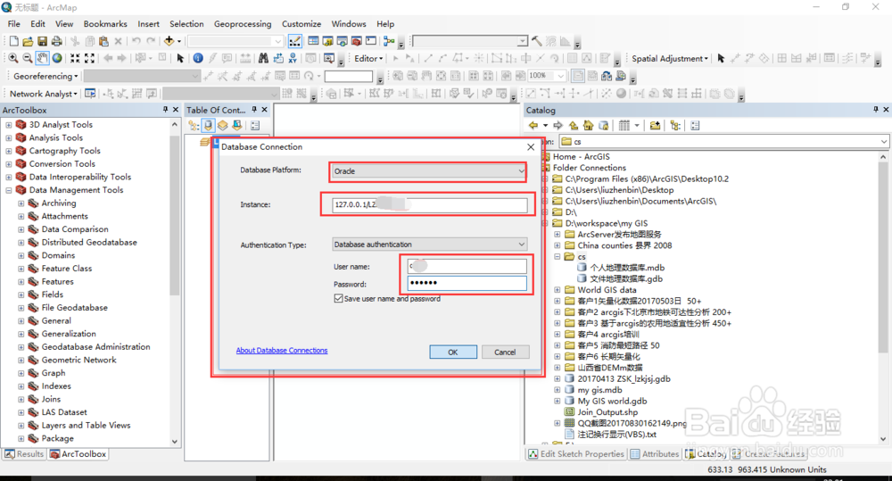The image size is (892, 481).
Task: Create a new map document icon
Action: pos(13,41)
